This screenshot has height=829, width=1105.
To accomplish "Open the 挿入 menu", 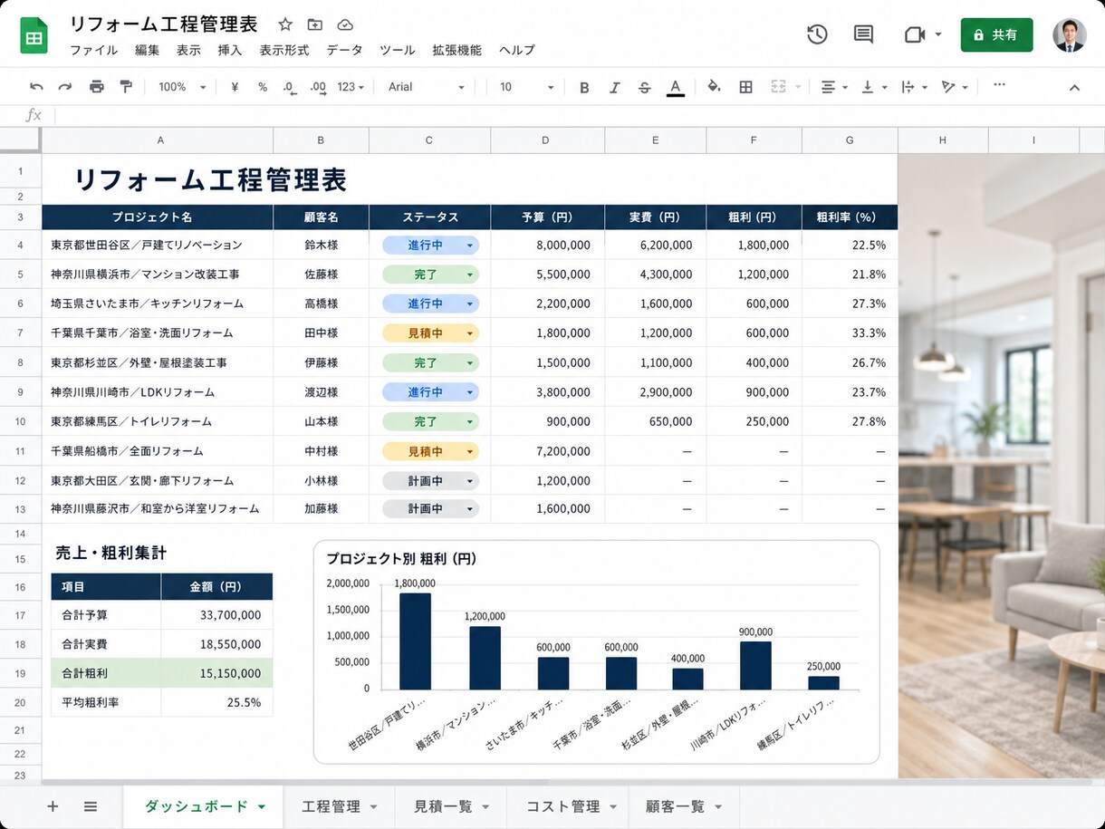I will point(230,51).
